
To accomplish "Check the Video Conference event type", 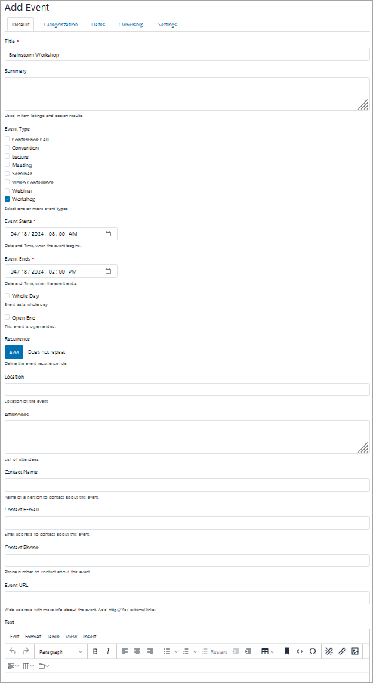I will pyautogui.click(x=7, y=181).
